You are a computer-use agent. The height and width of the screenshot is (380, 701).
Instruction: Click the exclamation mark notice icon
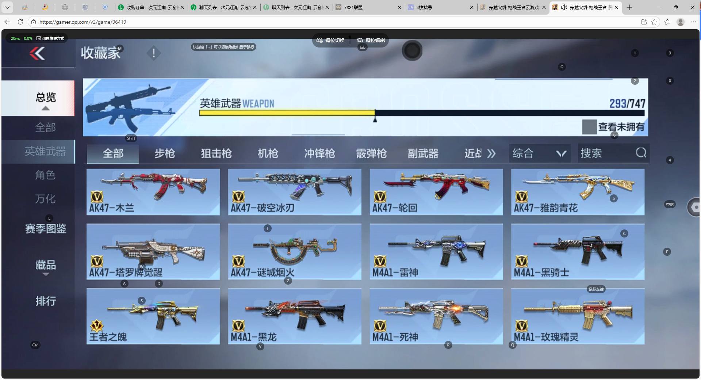pos(153,53)
